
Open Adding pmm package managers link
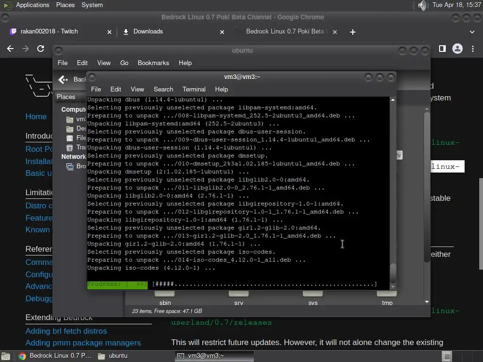click(x=83, y=343)
